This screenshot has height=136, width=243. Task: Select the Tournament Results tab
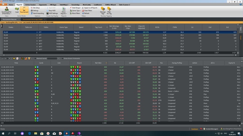9,19
